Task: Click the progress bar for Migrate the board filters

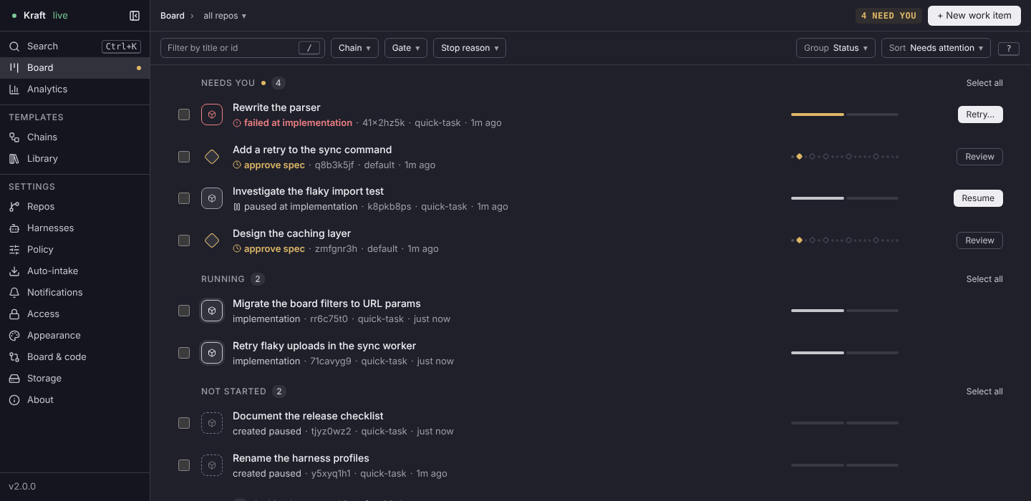Action: tap(845, 311)
